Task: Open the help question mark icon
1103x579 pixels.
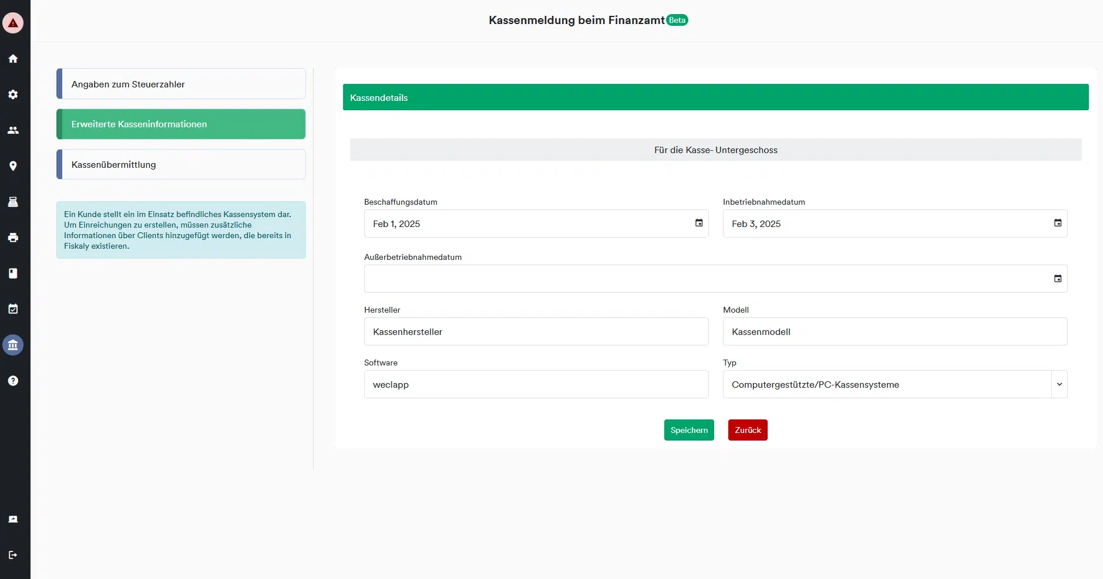Action: point(13,381)
